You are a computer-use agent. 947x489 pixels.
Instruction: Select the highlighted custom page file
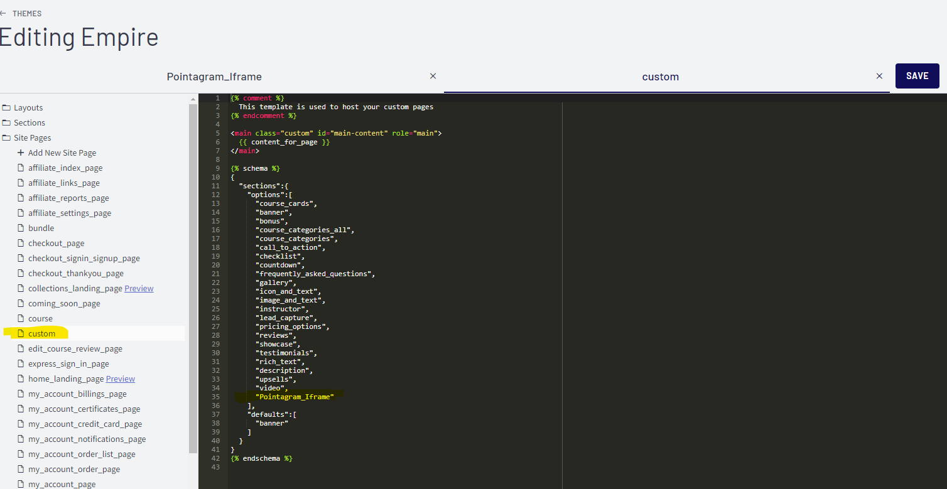[x=41, y=333]
